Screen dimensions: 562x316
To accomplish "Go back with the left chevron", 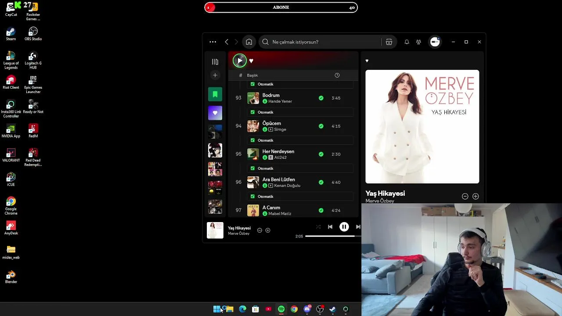I will coord(227,42).
